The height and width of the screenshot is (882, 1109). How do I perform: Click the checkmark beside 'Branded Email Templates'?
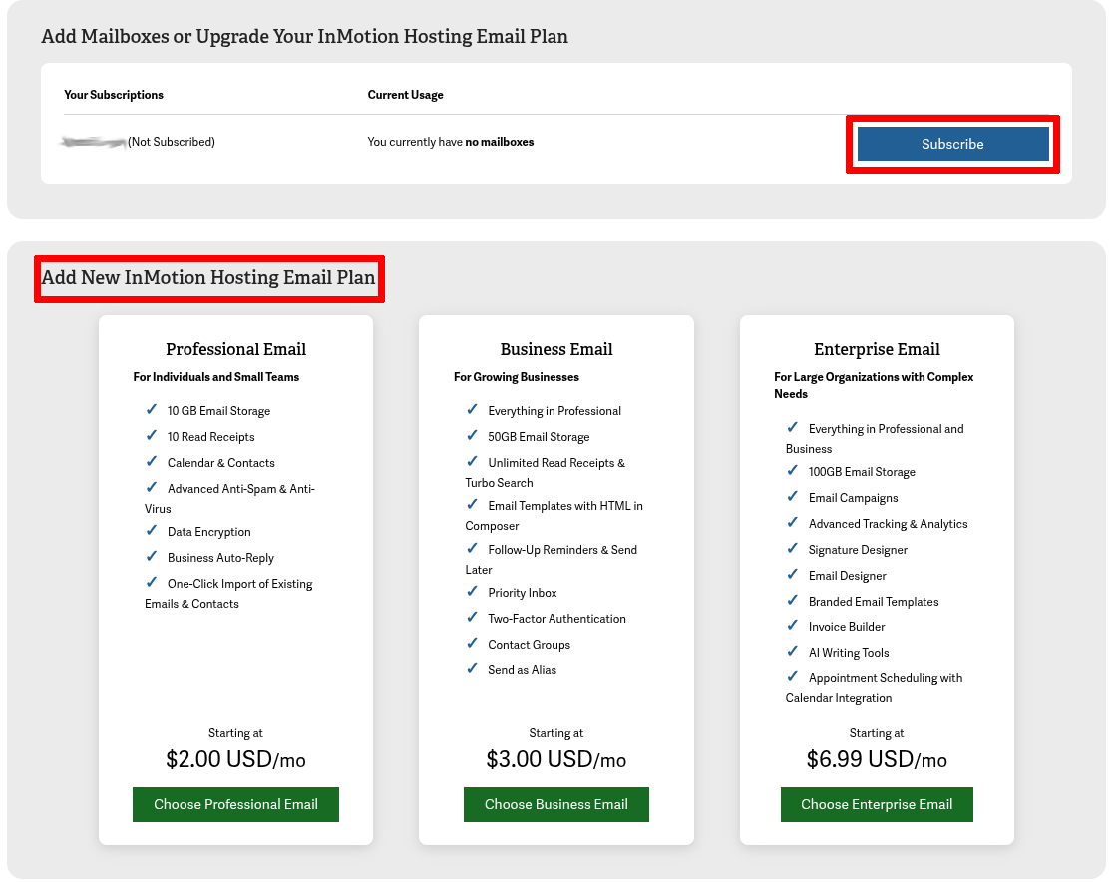tap(792, 601)
